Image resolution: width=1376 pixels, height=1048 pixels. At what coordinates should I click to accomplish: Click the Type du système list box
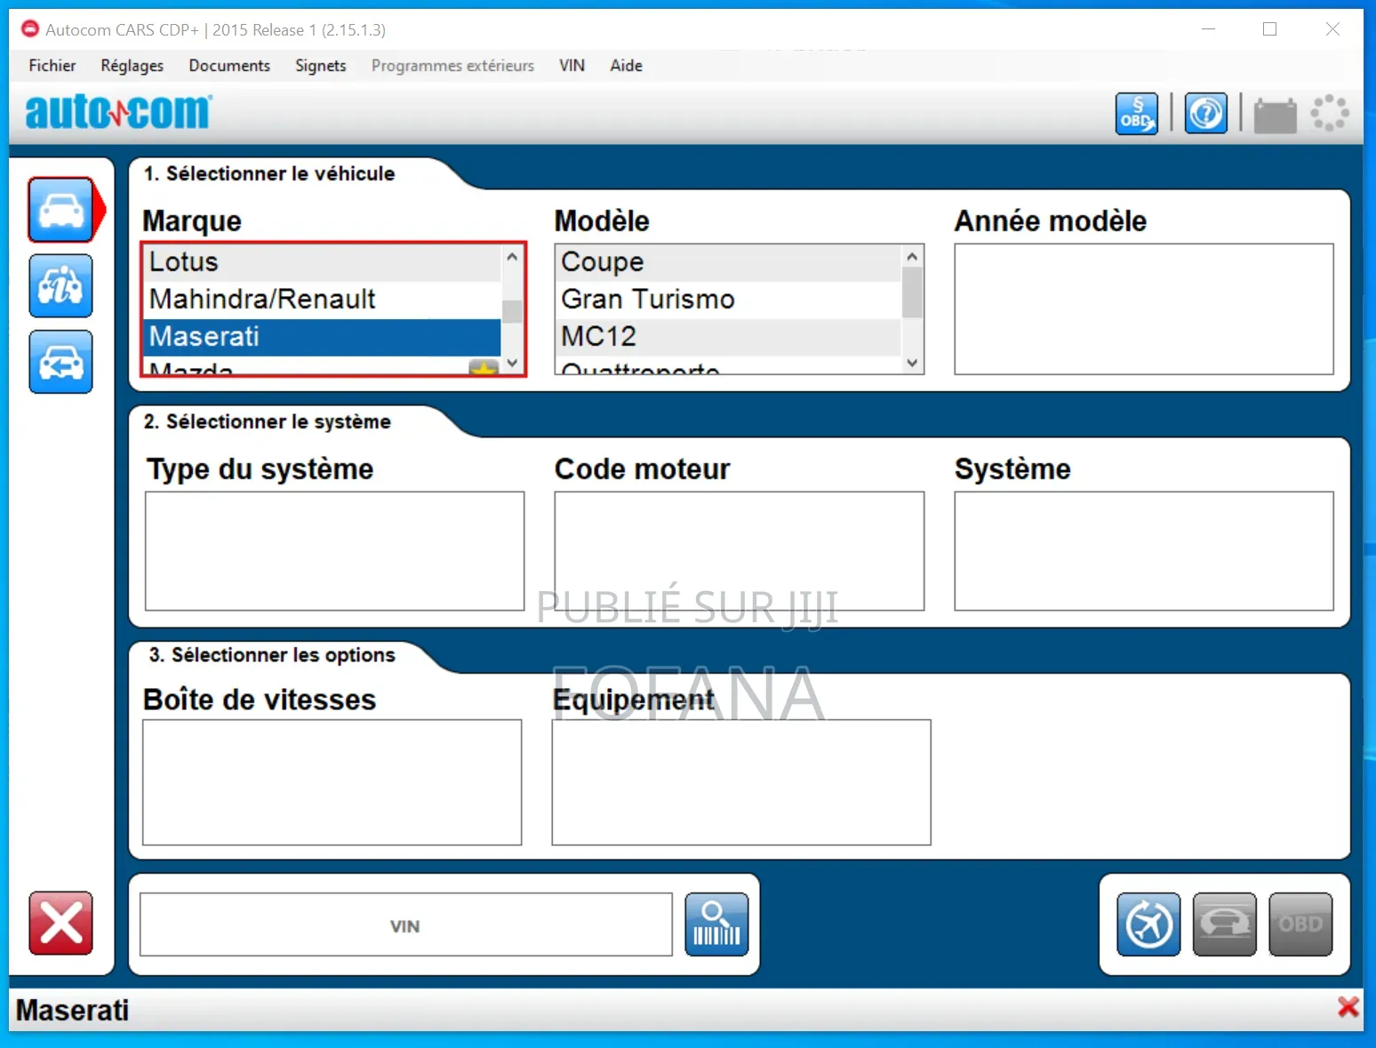click(335, 551)
